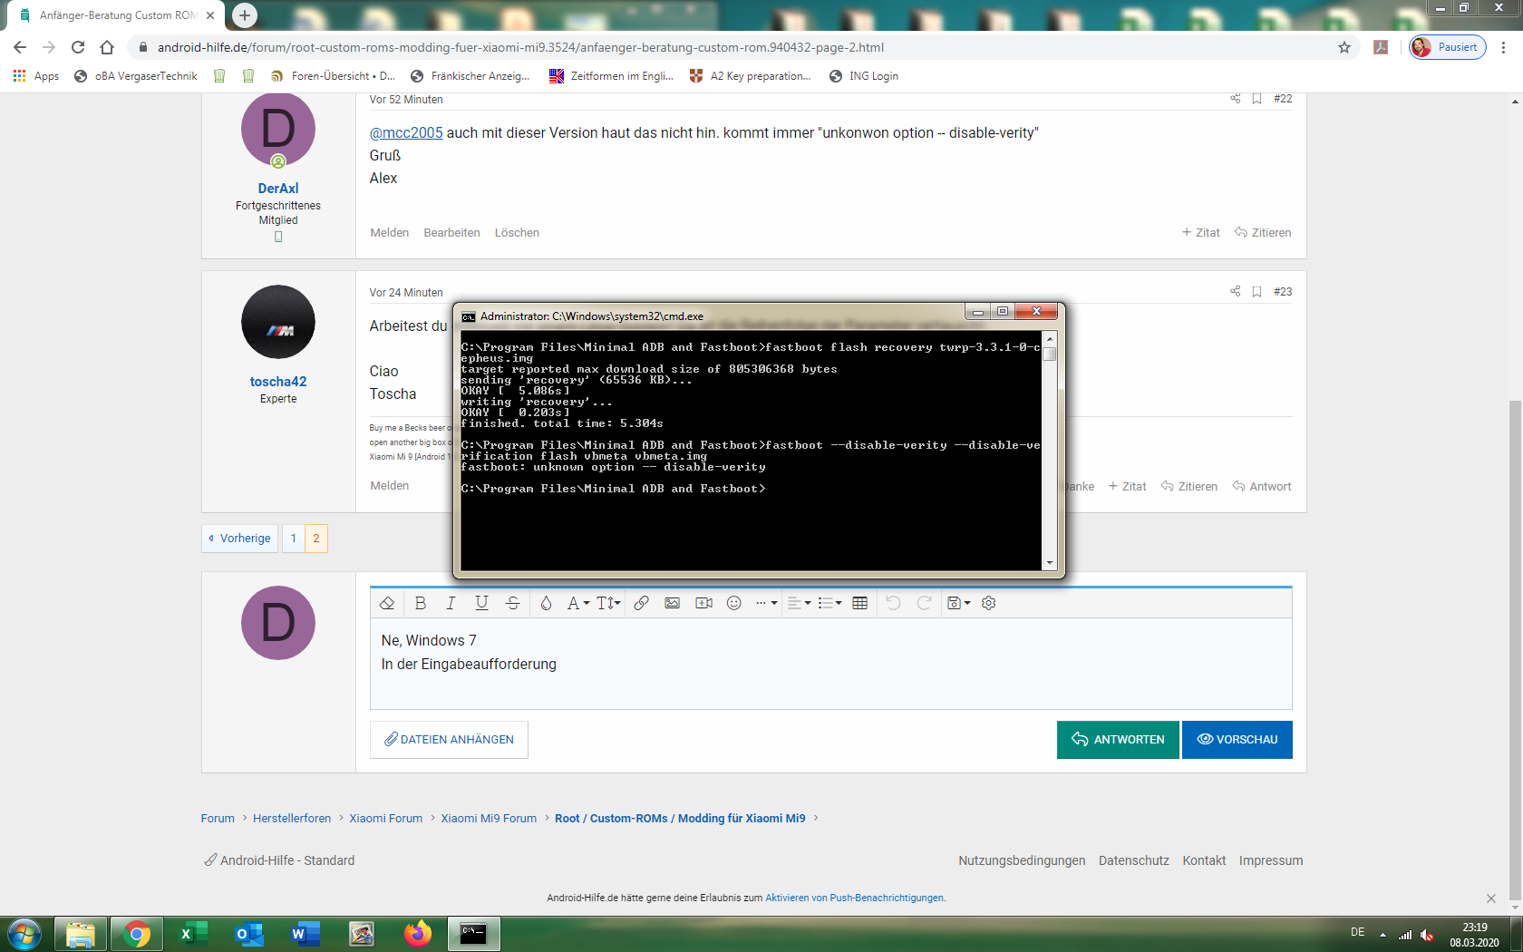Open the save draft dropdown
The height and width of the screenshot is (952, 1523).
pyautogui.click(x=958, y=603)
